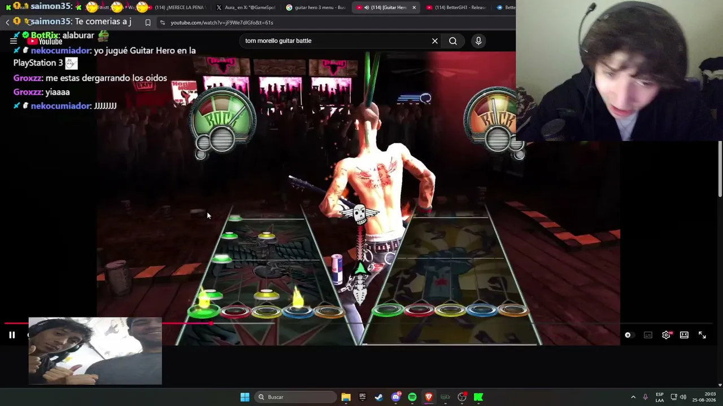This screenshot has width=723, height=406.
Task: Open Kick app from taskbar
Action: (478, 397)
